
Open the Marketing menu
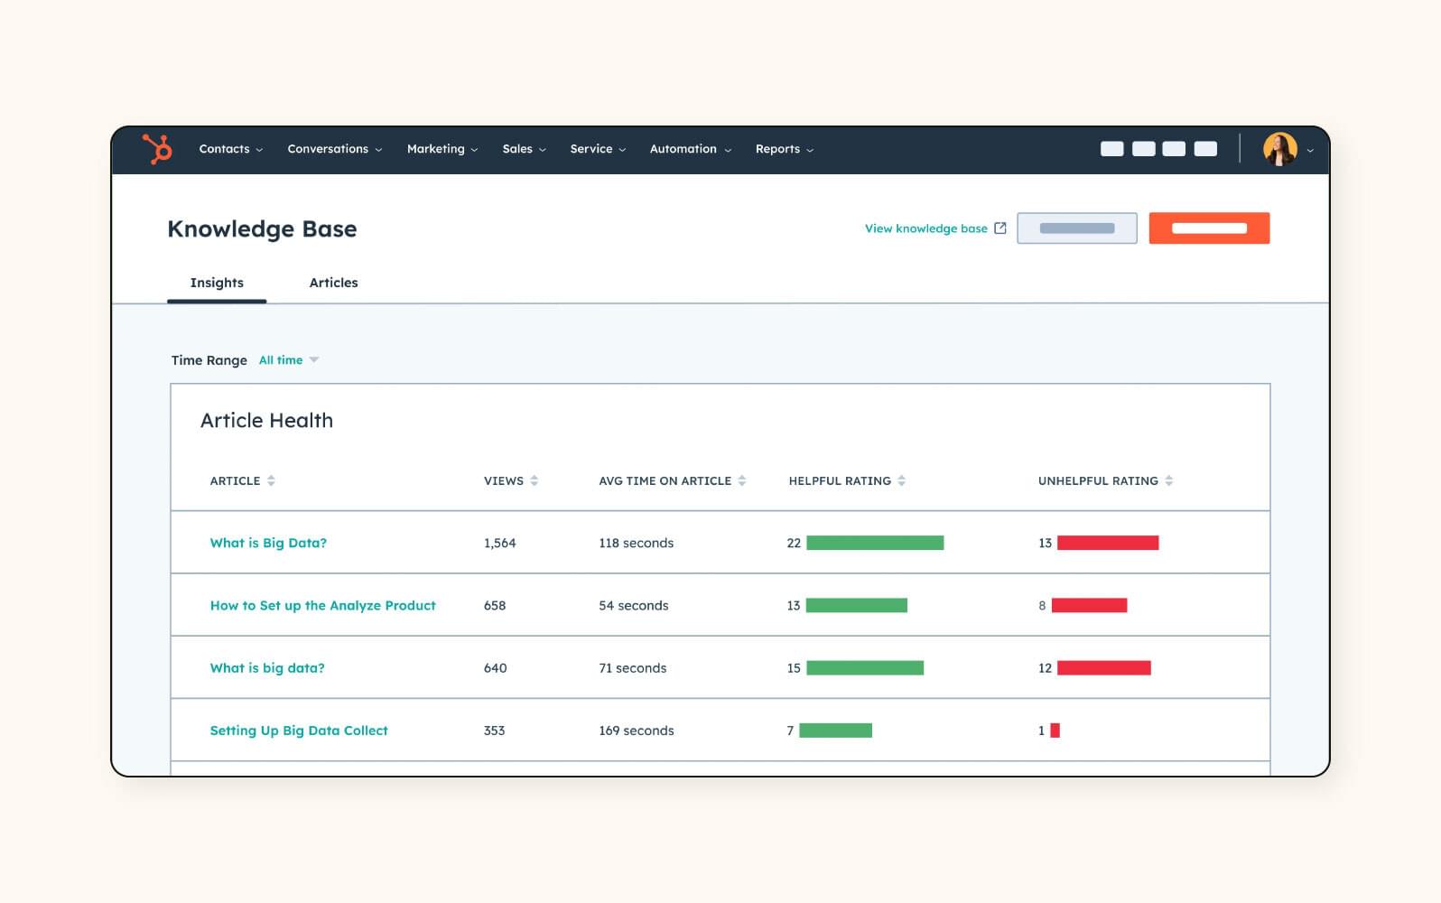[x=442, y=149]
